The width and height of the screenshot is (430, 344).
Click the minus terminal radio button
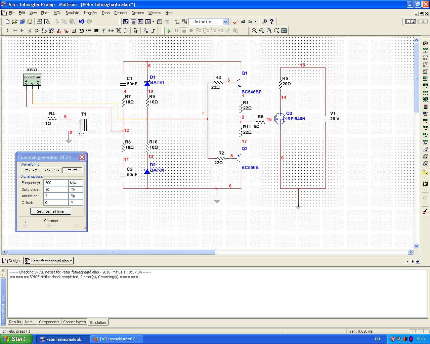[x=76, y=226]
